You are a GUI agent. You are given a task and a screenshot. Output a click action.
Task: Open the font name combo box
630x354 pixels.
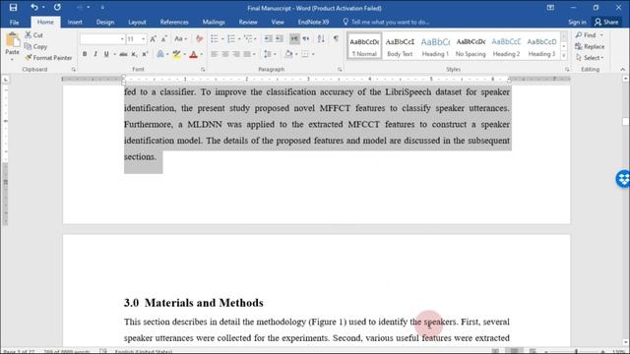(102, 39)
